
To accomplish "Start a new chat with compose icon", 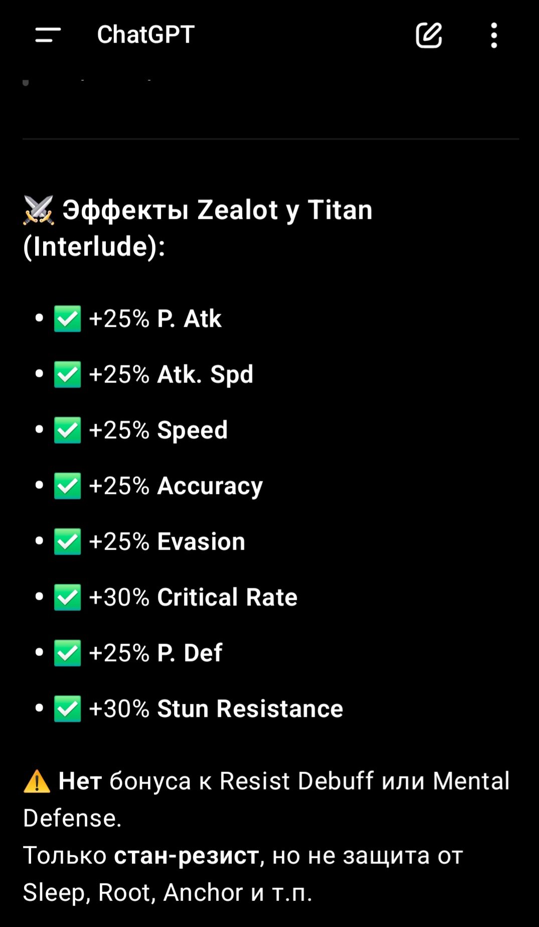I will [429, 35].
